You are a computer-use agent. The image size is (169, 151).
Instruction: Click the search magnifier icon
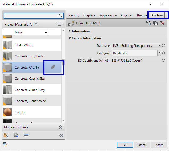[x=61, y=16]
